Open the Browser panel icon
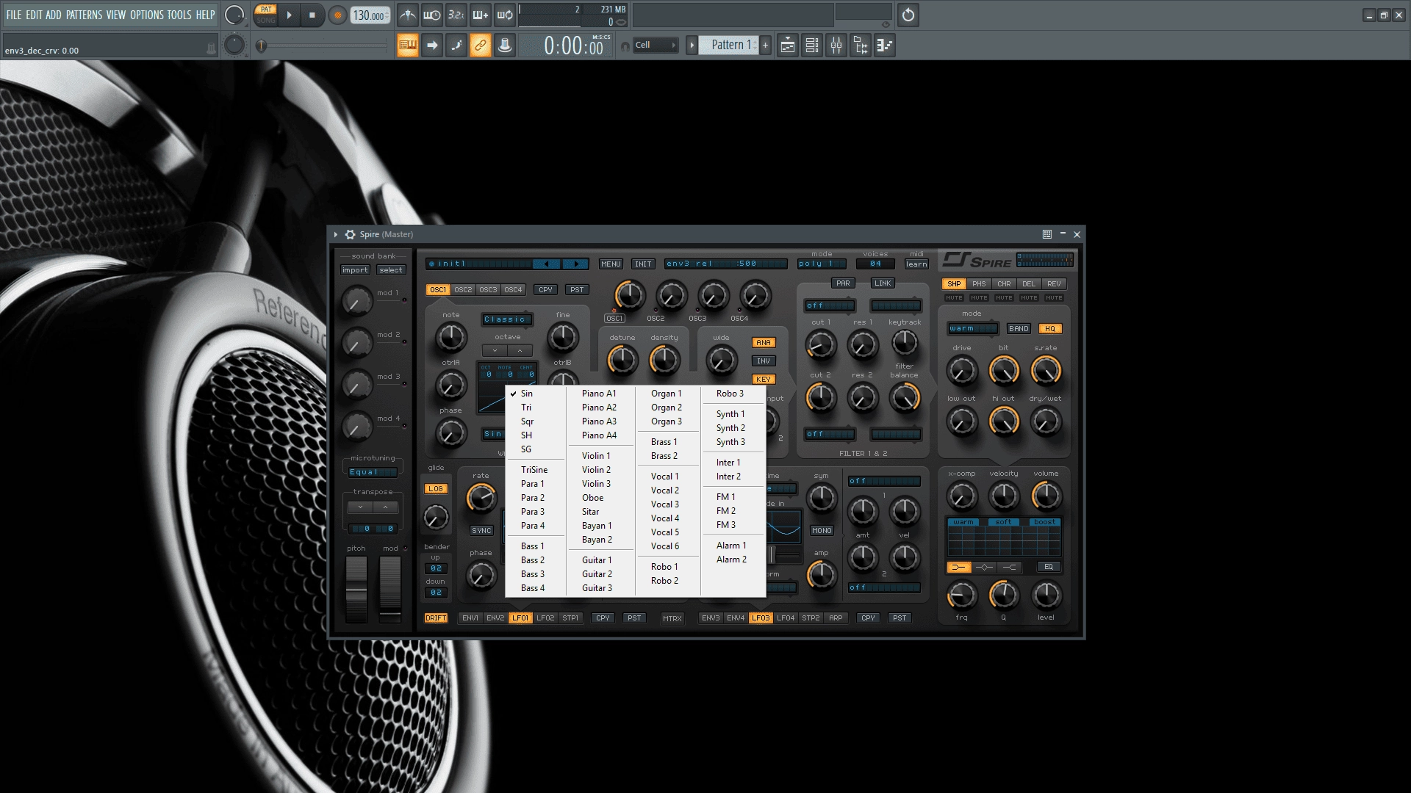Viewport: 1411px width, 793px height. (x=861, y=46)
